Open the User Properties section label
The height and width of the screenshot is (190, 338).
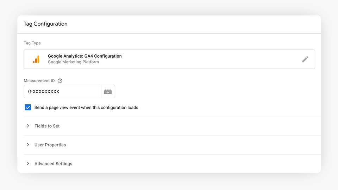tap(50, 145)
